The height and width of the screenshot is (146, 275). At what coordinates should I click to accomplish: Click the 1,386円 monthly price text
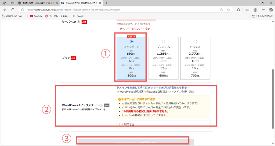coord(164,54)
